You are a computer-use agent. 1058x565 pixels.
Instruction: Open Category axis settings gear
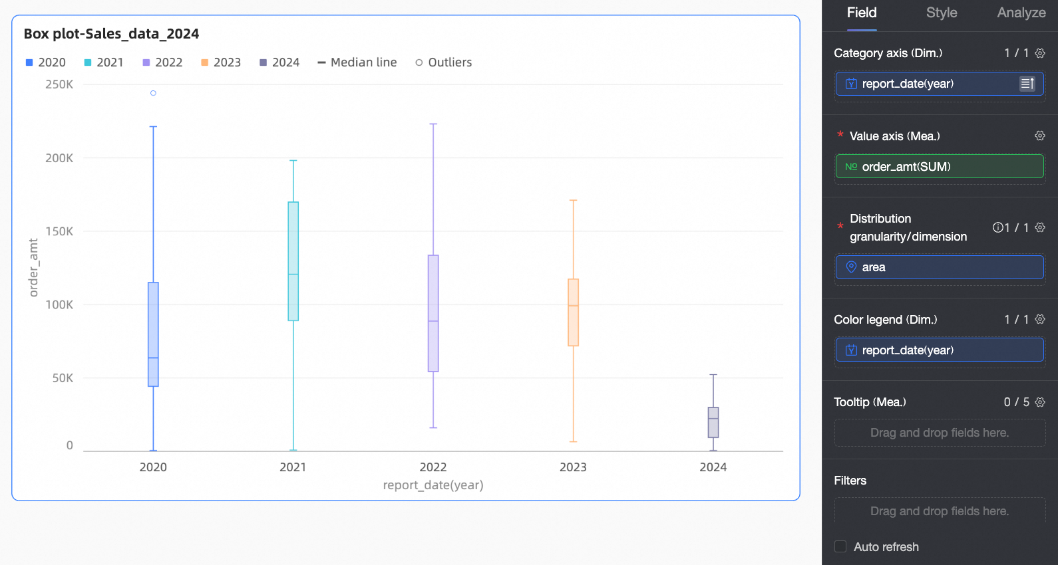[1040, 53]
